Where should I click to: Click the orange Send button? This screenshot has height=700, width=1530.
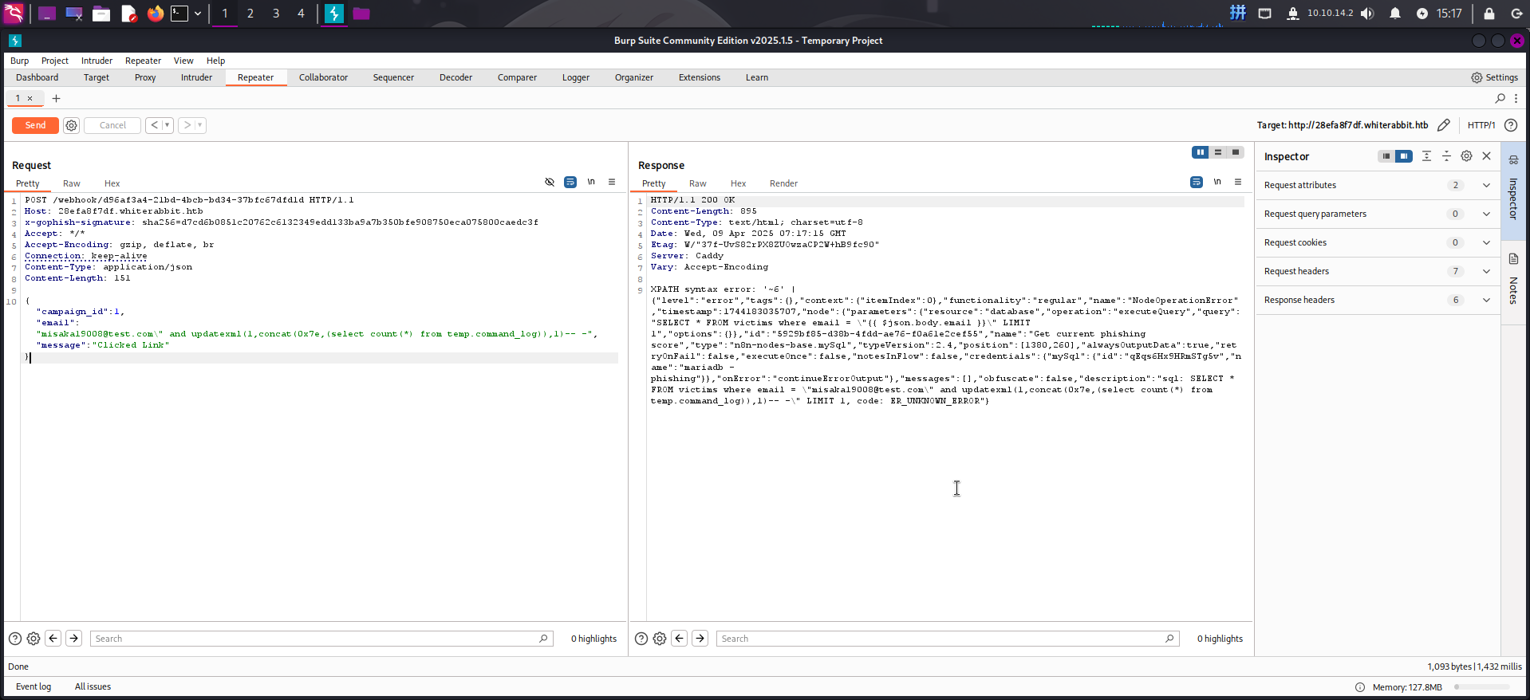point(35,125)
